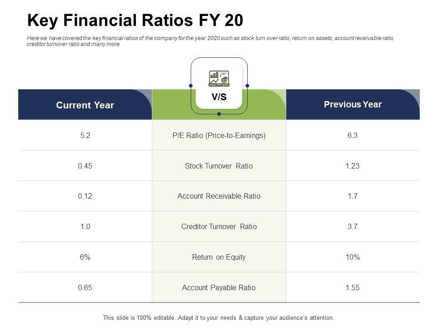Click the P/E Ratio (Price-to-Earnings) row label
Image resolution: width=438 pixels, height=328 pixels.
(219, 135)
